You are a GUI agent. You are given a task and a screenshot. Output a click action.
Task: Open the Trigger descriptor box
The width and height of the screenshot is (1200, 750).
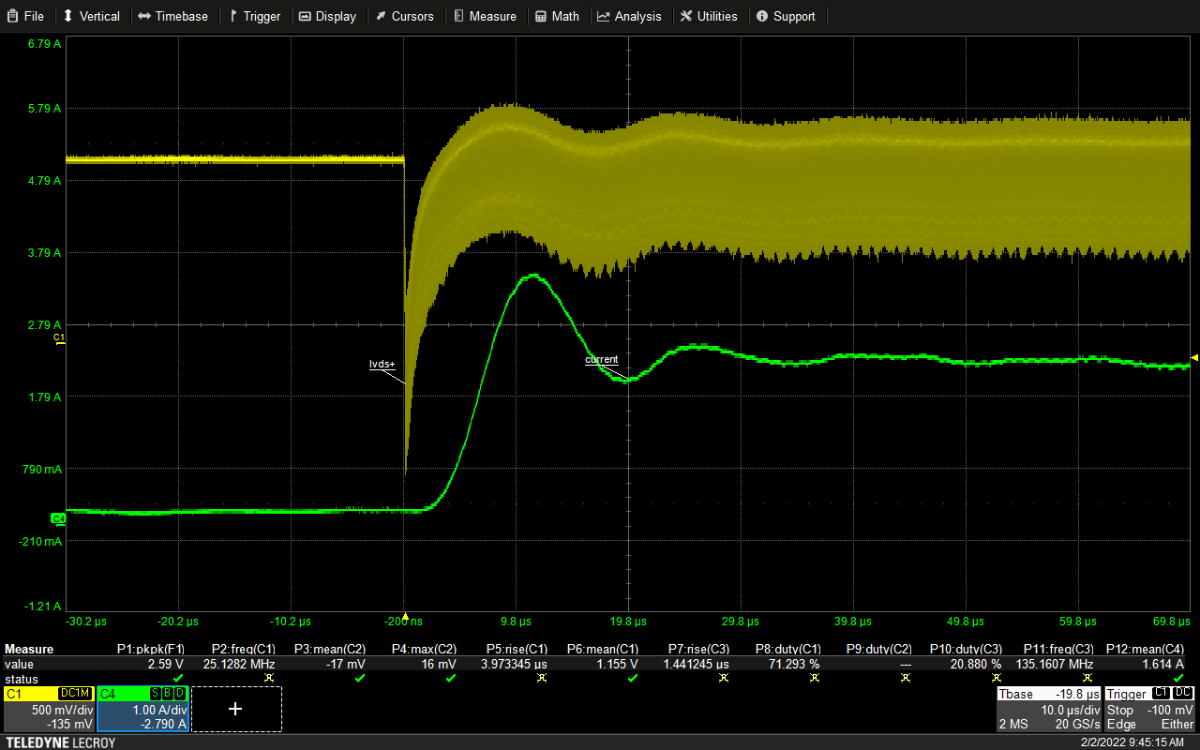click(1150, 709)
